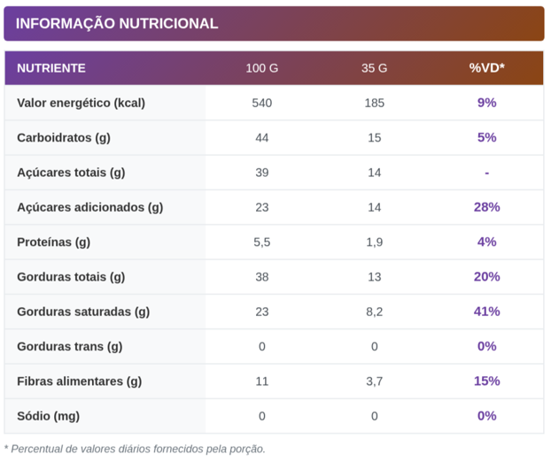
Task: Select the 28% added sugars daily value
Action: [x=486, y=207]
